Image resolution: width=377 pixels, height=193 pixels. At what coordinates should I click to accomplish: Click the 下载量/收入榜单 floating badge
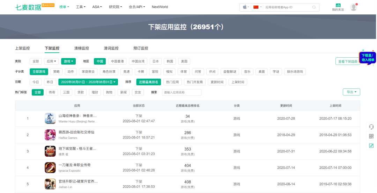point(368,58)
